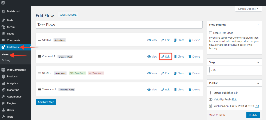Enable Test Mode checkbox
This screenshot has height=120, width=266.
click(211, 33)
